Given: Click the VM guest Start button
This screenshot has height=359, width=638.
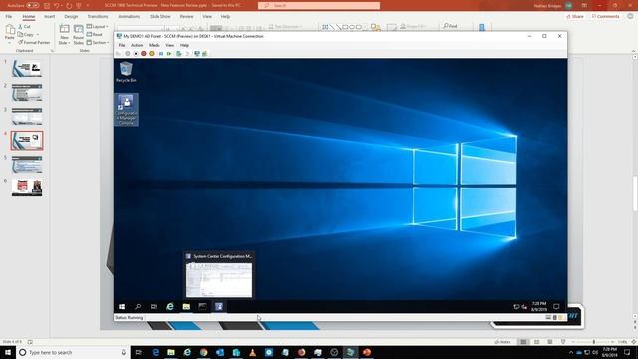Looking at the screenshot, I should click(x=122, y=307).
